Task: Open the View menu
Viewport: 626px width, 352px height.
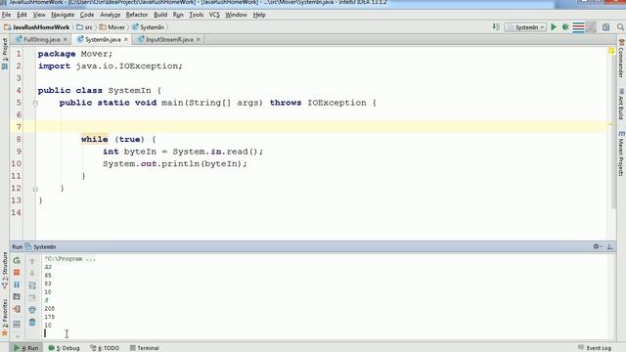Action: tap(39, 15)
